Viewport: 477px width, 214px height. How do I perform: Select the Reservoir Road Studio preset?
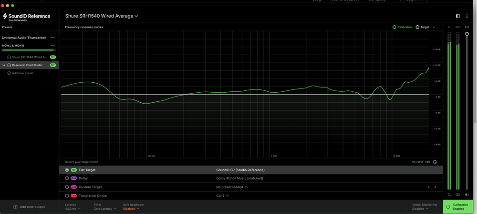pos(30,65)
